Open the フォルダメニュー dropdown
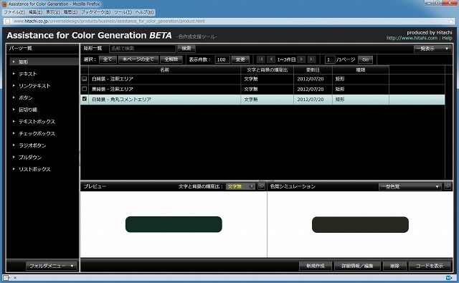This screenshot has height=283, width=459. point(51,266)
